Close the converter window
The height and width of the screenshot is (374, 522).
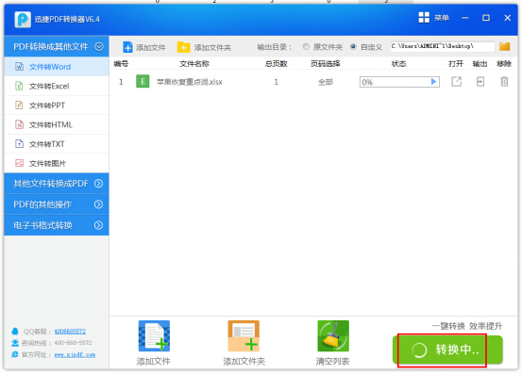[x=507, y=18]
